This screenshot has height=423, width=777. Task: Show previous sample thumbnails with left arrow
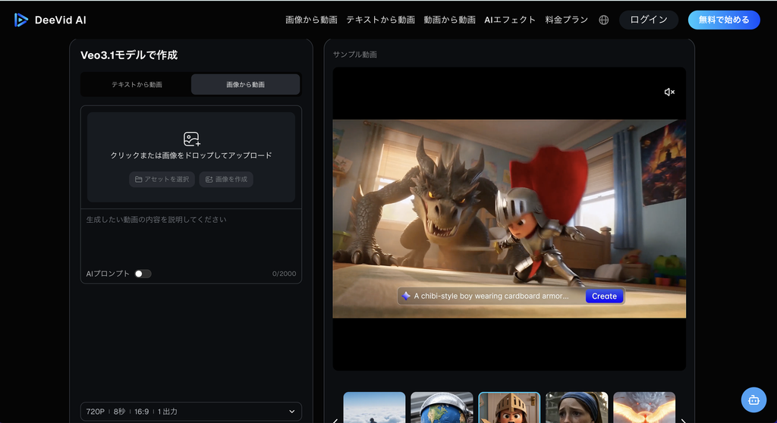(x=335, y=421)
